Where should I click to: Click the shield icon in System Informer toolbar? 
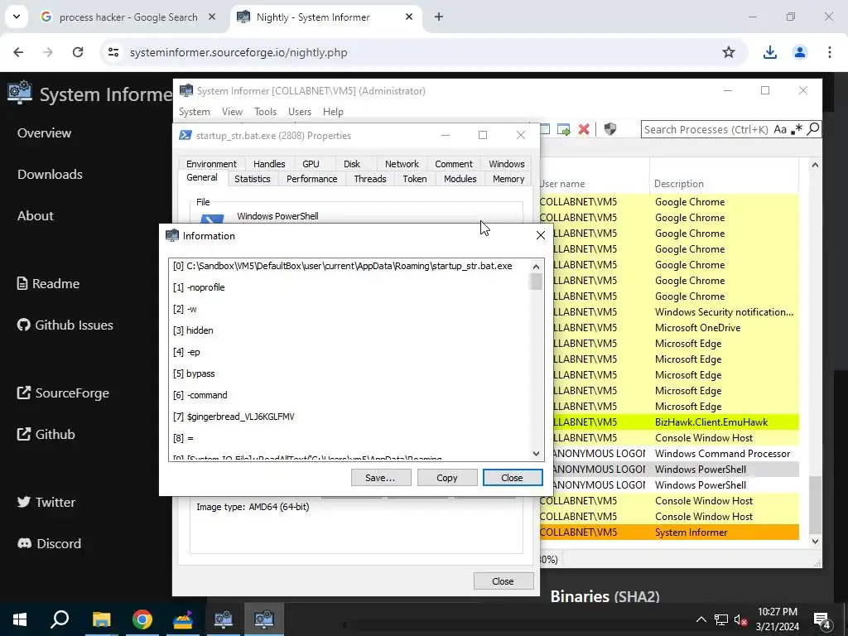pos(610,129)
